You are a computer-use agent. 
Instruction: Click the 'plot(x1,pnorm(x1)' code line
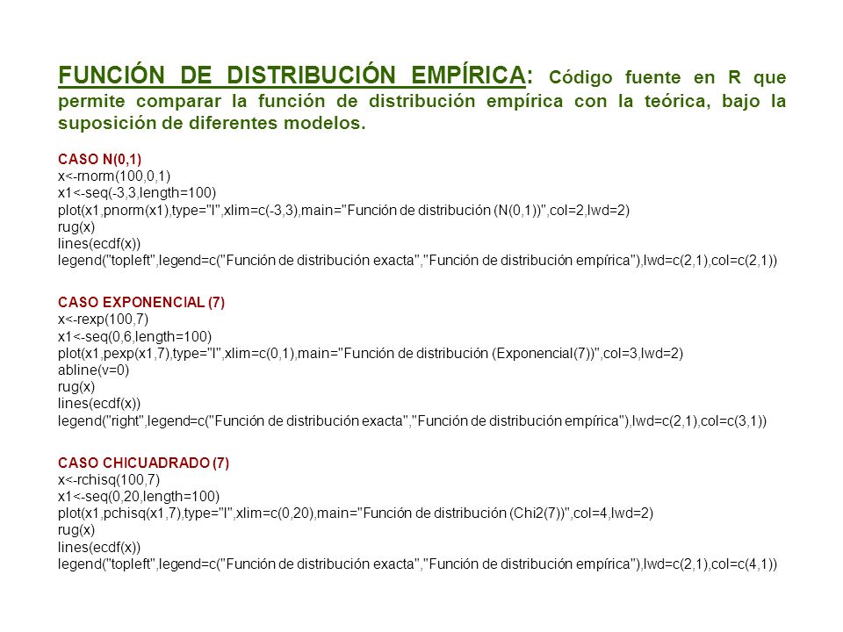click(x=343, y=210)
